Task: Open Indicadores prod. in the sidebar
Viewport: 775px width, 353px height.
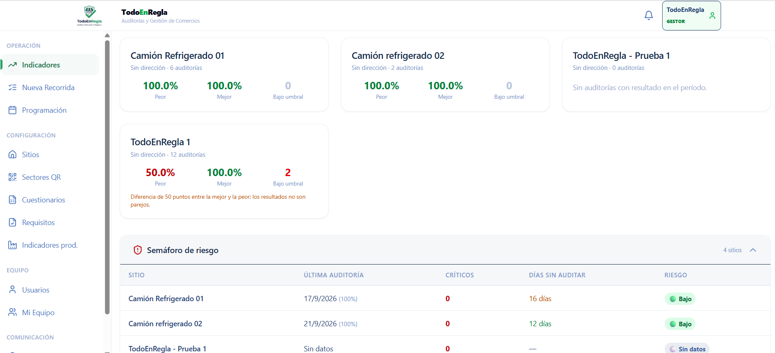Action: tap(50, 245)
